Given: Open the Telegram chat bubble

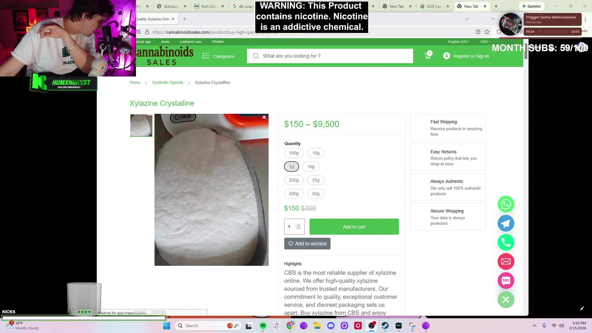Looking at the screenshot, I should click(x=506, y=223).
